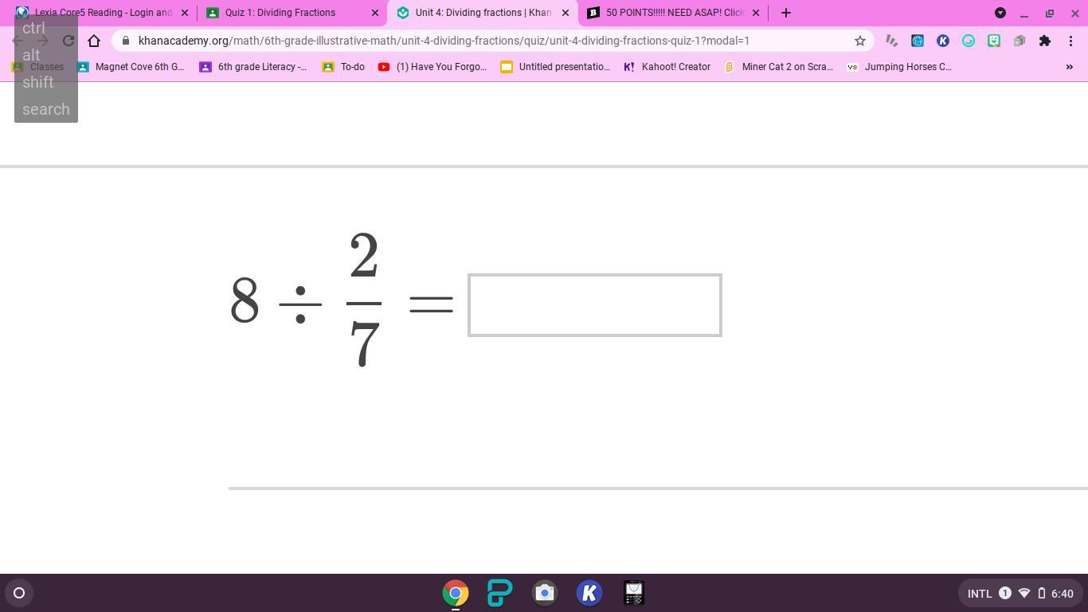Viewport: 1088px width, 612px height.
Task: Open the Kahoot! Creator bookmark
Action: pyautogui.click(x=667, y=67)
